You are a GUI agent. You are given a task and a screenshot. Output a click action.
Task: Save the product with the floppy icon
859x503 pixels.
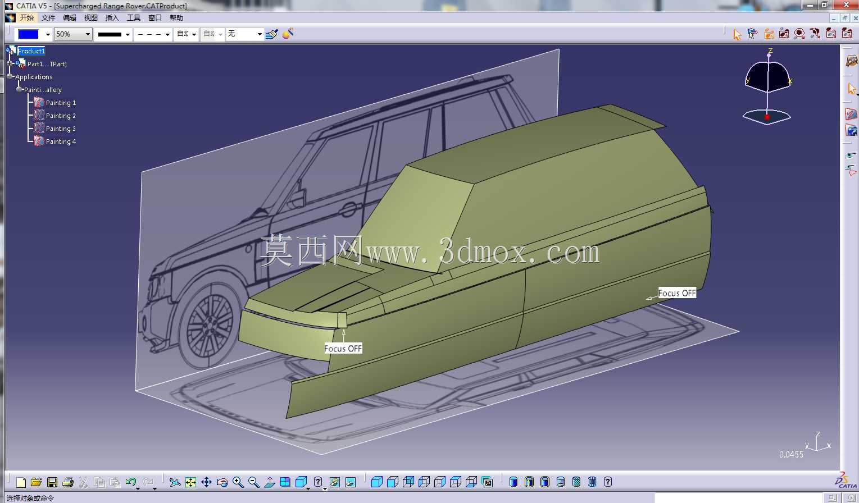52,482
